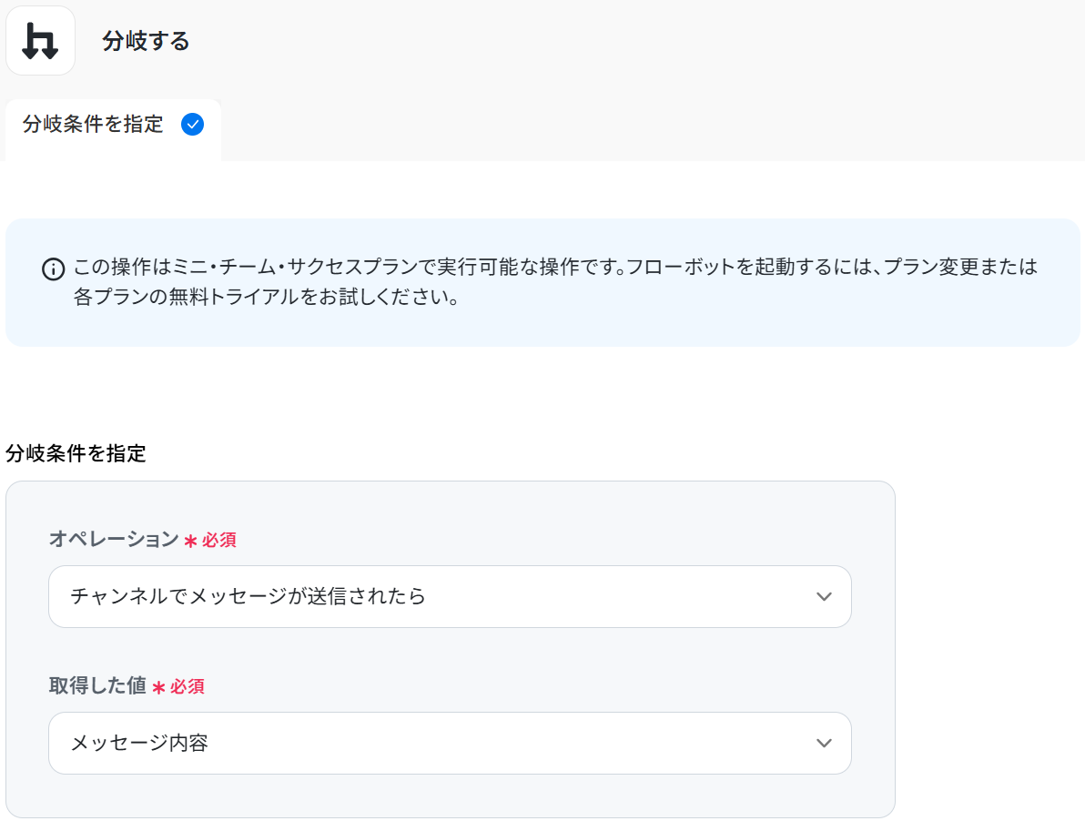Viewport: 1085px width, 821px height.
Task: Click the blue checkmark on the 分岐条件を指定 tab
Action: pyautogui.click(x=192, y=125)
